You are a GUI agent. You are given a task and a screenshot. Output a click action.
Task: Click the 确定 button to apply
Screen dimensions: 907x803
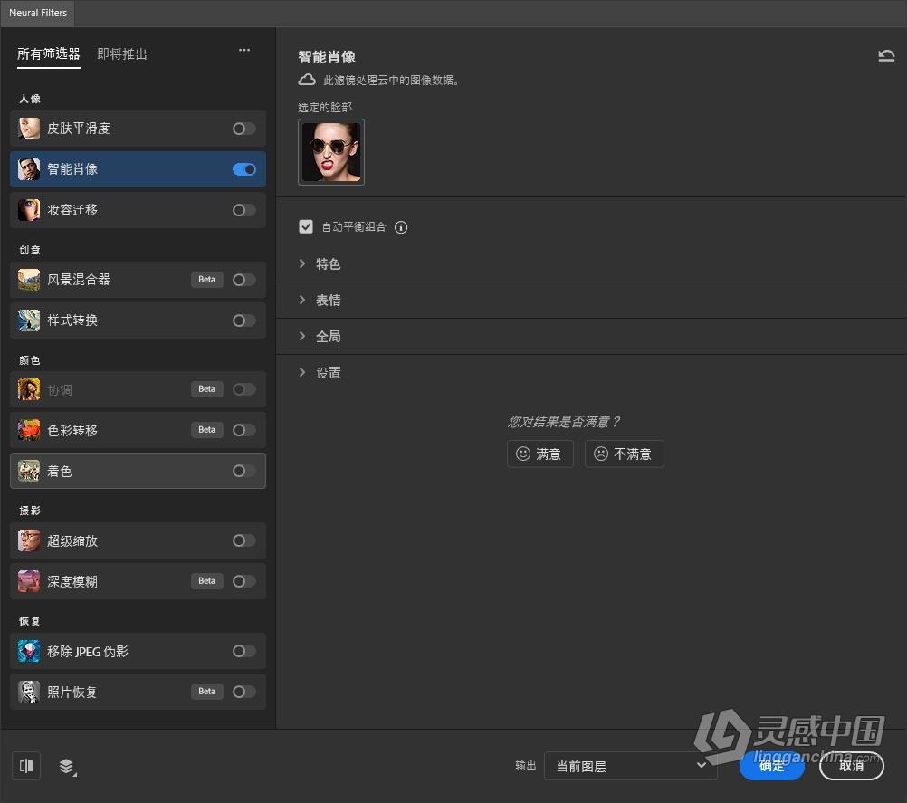[x=771, y=766]
